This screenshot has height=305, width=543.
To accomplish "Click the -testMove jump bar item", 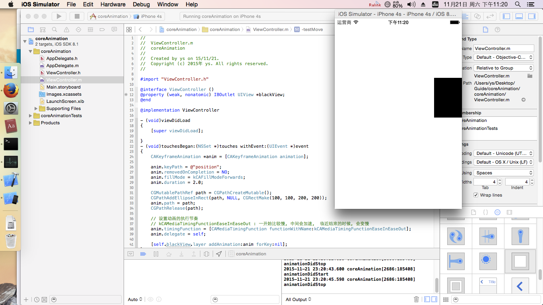I will [x=308, y=29].
